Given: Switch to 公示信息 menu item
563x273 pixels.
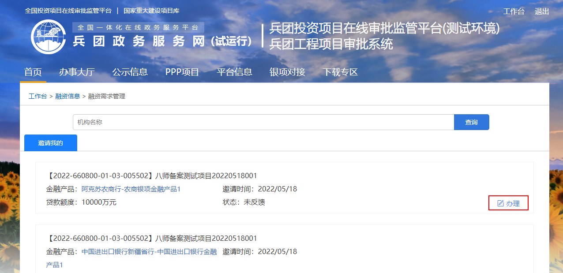Looking at the screenshot, I should [x=130, y=72].
